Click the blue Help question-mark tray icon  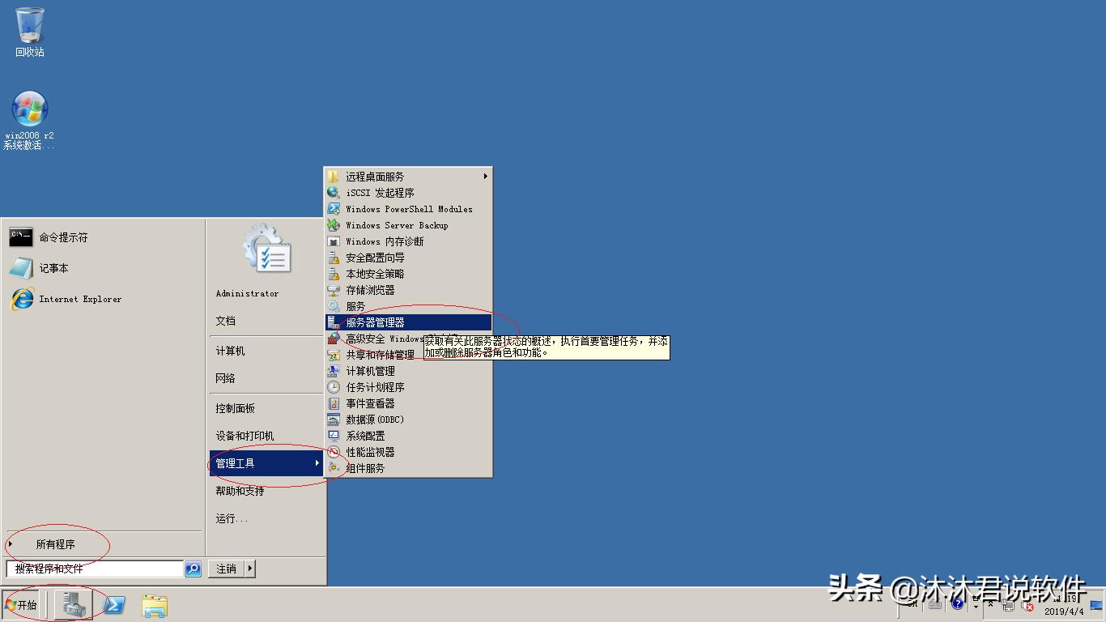pos(958,605)
